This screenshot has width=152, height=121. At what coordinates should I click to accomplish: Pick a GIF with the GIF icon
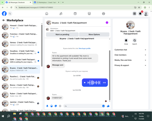coord(60,106)
